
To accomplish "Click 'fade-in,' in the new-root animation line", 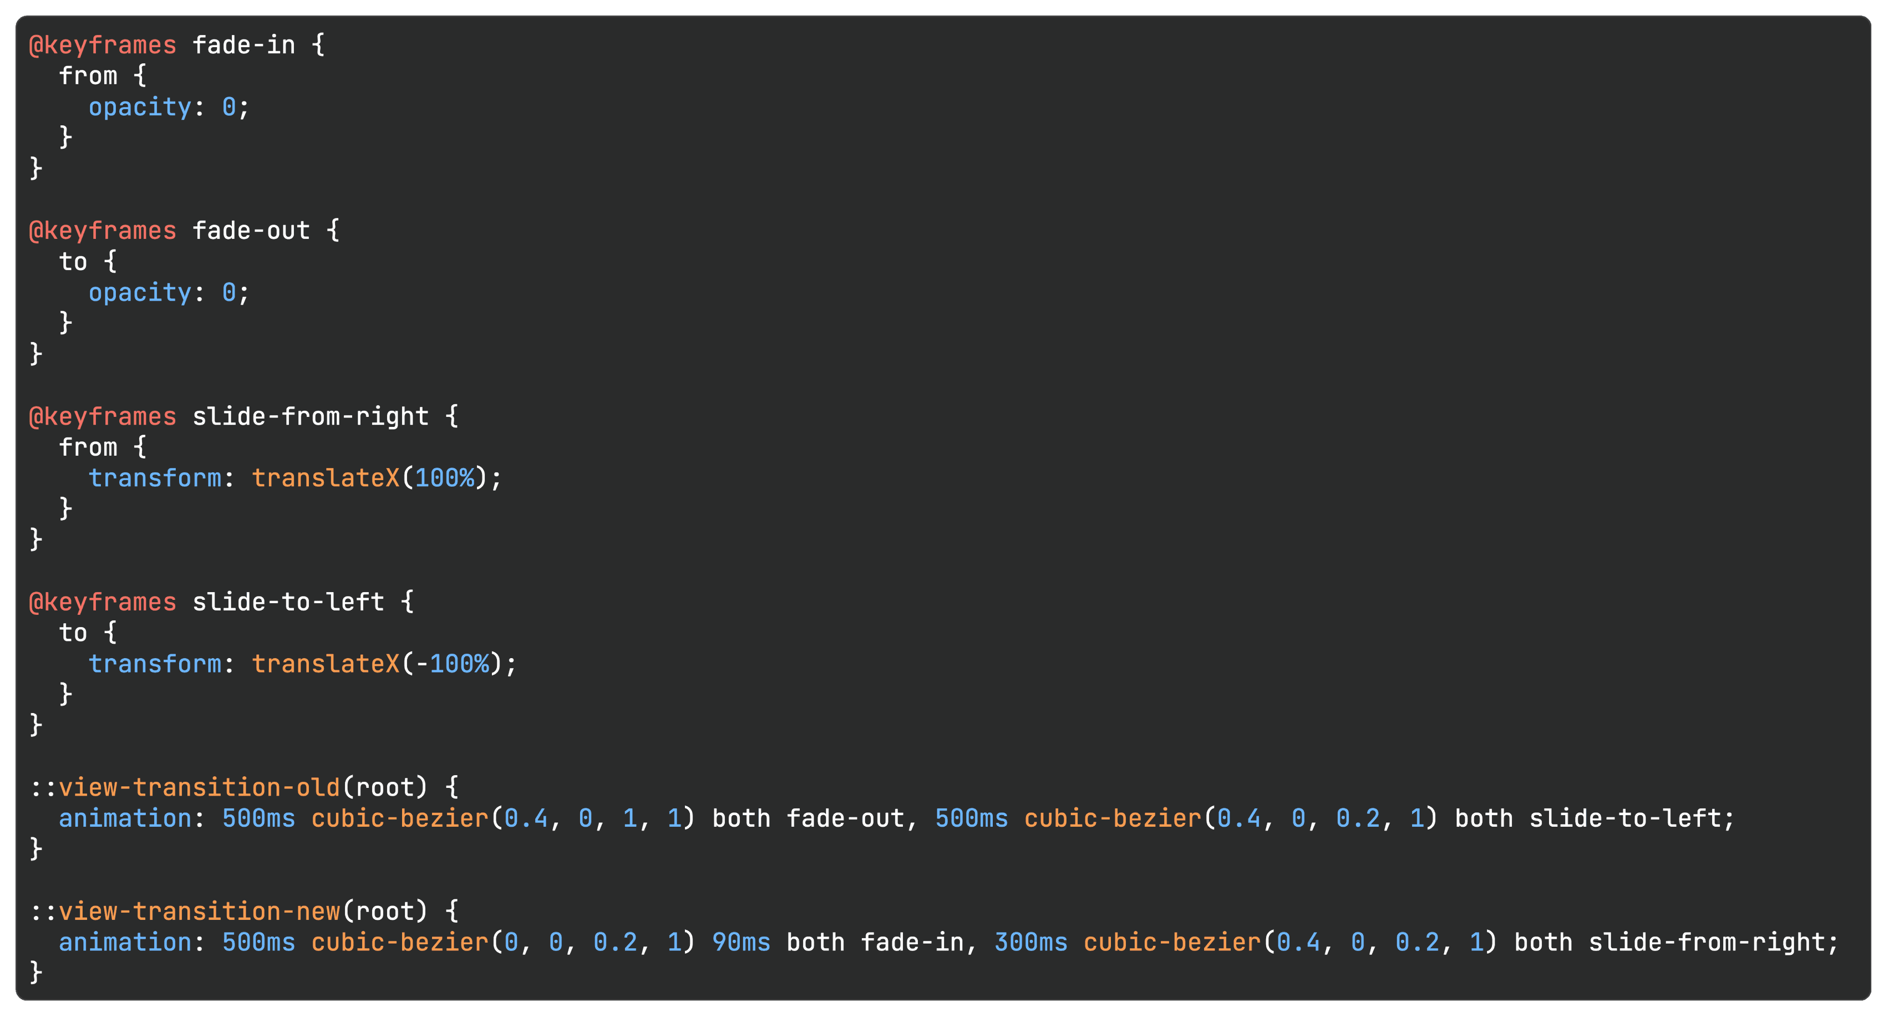I will point(920,943).
